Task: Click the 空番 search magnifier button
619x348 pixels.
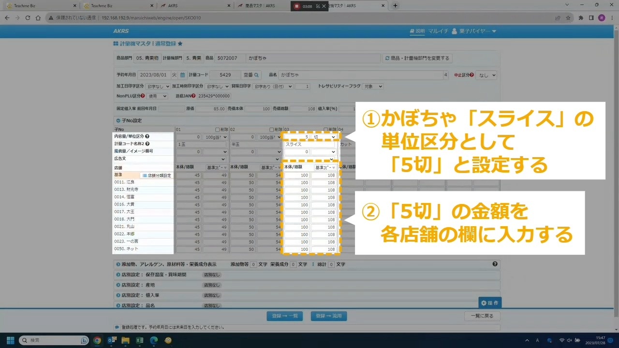Action: click(x=257, y=75)
